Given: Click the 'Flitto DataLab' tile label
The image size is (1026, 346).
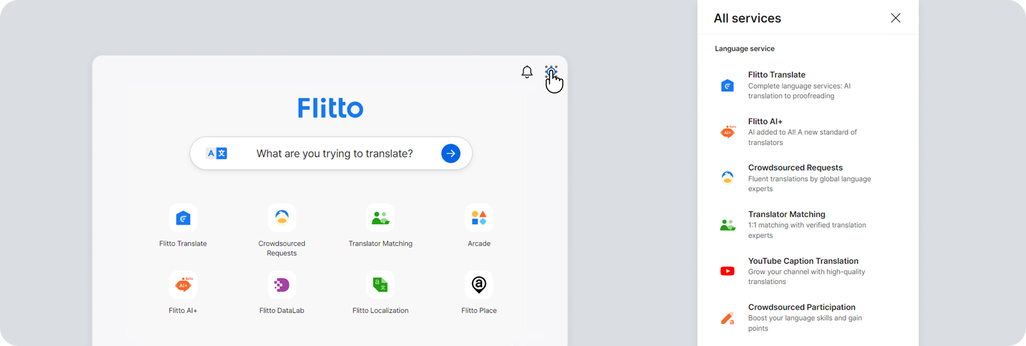Looking at the screenshot, I should click(x=282, y=310).
